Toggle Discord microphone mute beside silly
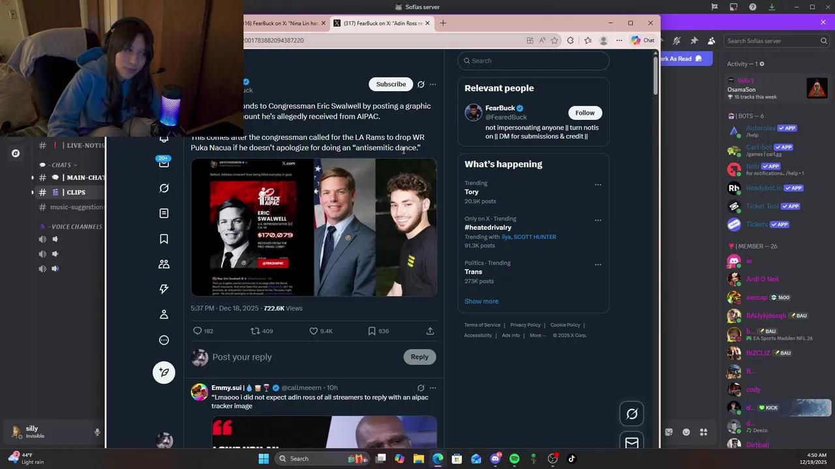Image resolution: width=835 pixels, height=469 pixels. [97, 432]
